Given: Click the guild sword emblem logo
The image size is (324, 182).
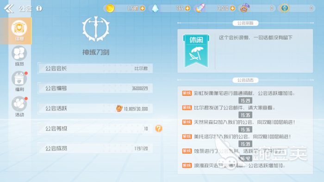Looking at the screenshot, I should (x=96, y=29).
